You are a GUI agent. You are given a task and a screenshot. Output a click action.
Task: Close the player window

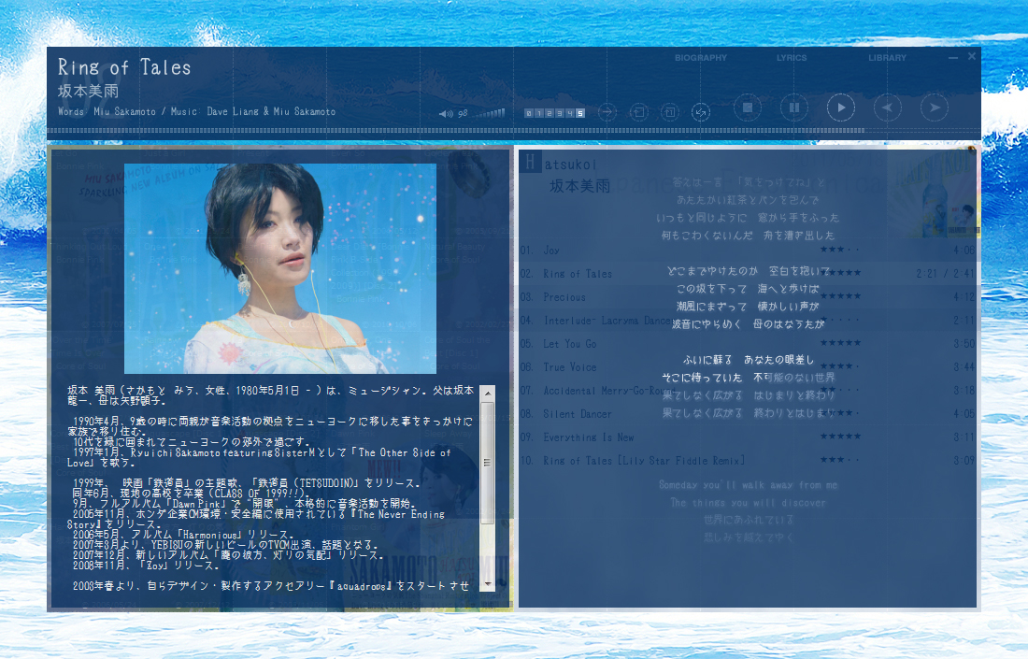pos(972,56)
